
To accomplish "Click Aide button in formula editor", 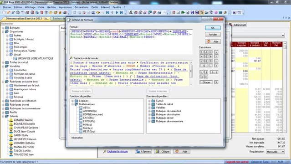I will point(213,41).
